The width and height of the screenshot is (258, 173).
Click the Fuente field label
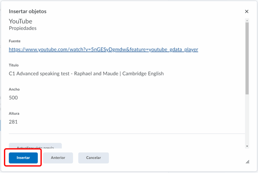point(15,41)
